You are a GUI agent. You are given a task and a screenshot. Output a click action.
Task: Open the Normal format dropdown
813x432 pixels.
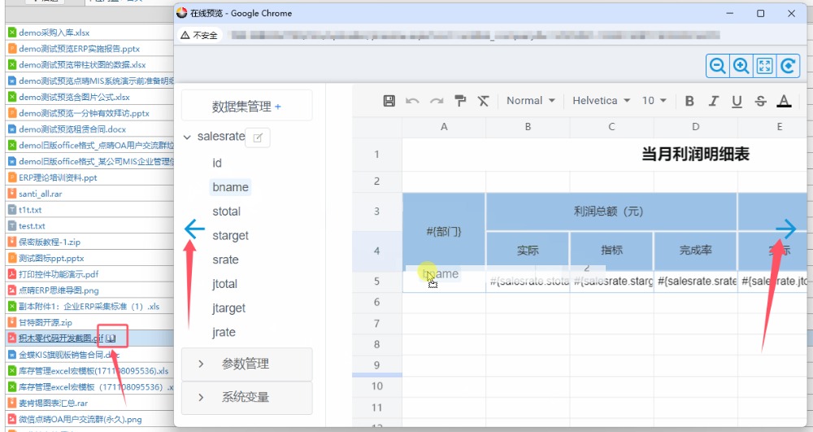click(x=530, y=101)
